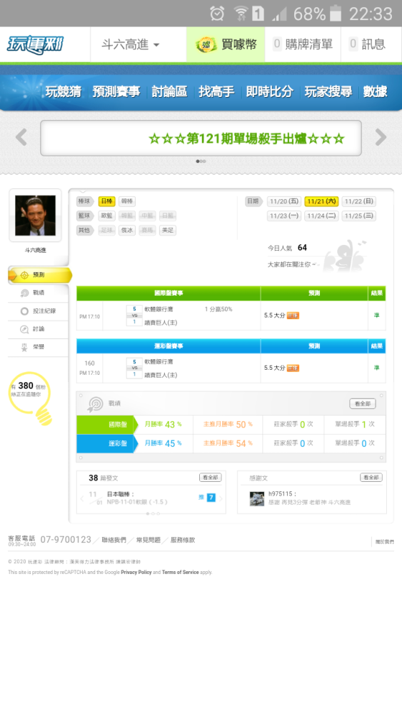Click the 斗六高進 profile photo
The width and height of the screenshot is (402, 714).
point(35,216)
